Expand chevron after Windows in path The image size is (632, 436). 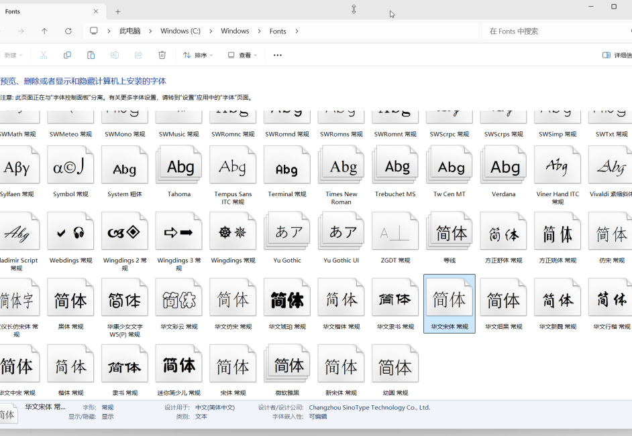pyautogui.click(x=259, y=31)
